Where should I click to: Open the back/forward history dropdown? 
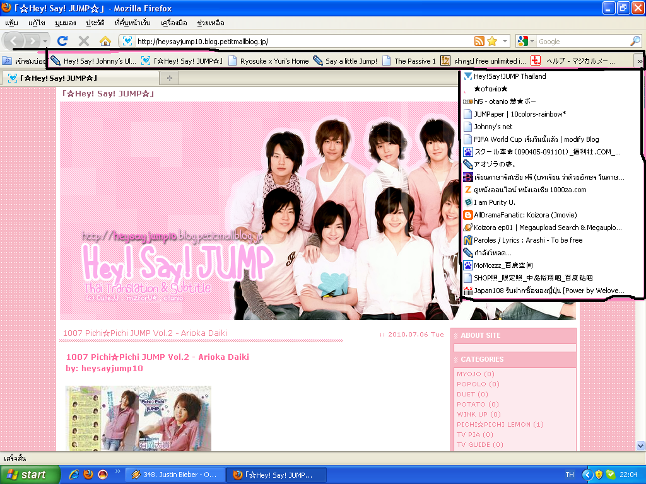pyautogui.click(x=45, y=41)
